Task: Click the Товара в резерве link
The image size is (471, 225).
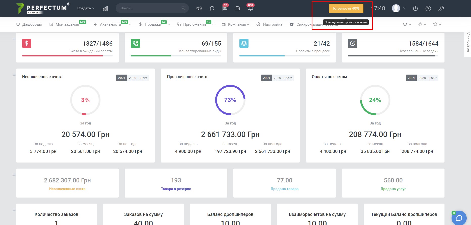Action: [x=176, y=189]
